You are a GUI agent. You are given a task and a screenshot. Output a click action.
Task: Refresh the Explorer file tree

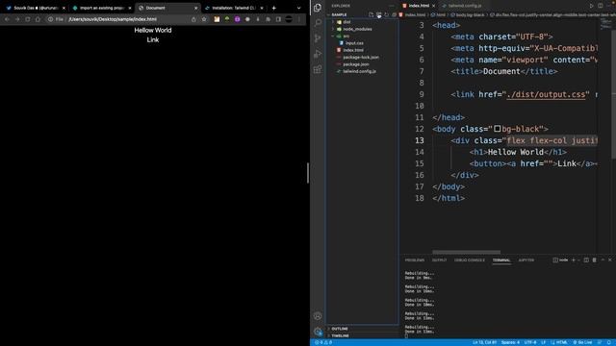(387, 14)
